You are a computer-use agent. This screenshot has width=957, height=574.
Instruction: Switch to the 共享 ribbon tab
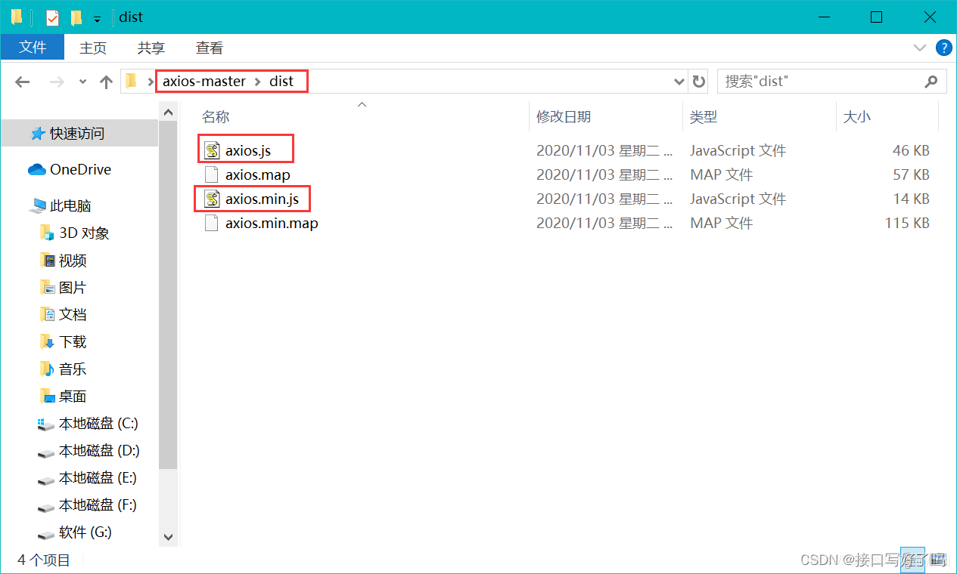tap(151, 48)
